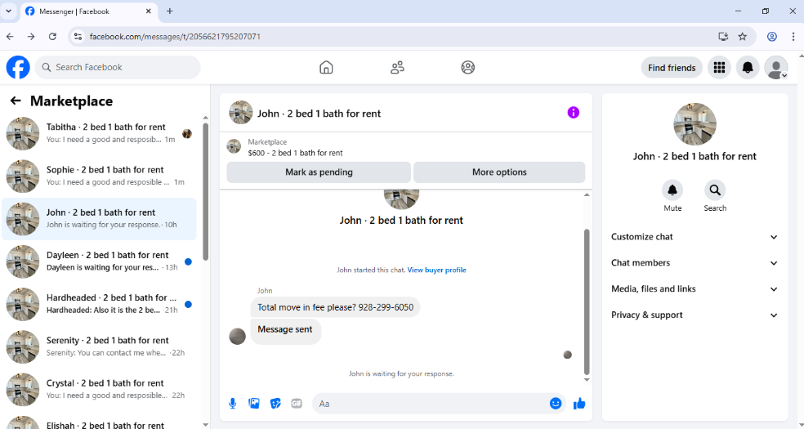804x429 pixels.
Task: Choose a GIF icon
Action: (x=297, y=404)
